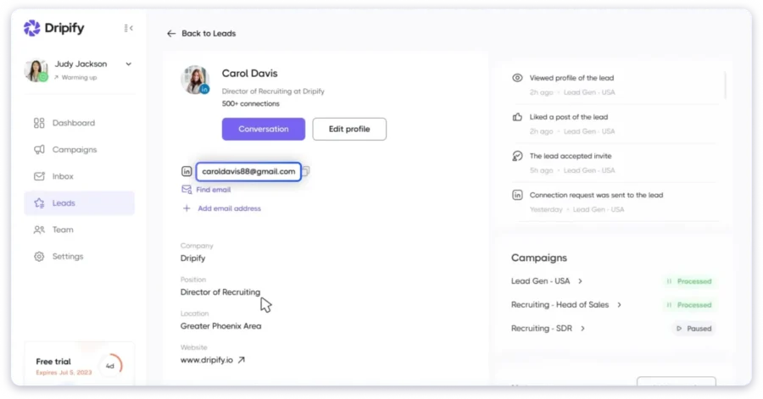Click Processed status for Recruiting - Head of Sales
Image resolution: width=763 pixels, height=399 pixels.
pos(689,305)
